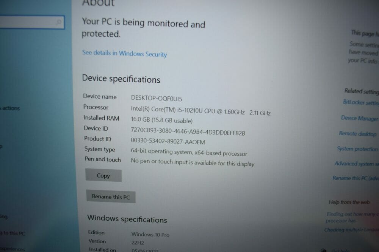The width and height of the screenshot is (379, 252).
Task: Open See details in Windows Security
Action: [124, 54]
